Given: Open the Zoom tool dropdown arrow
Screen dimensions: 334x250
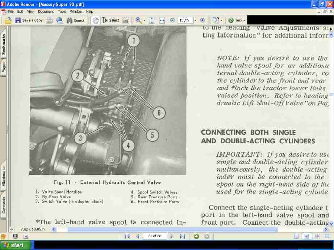Looking at the screenshot, I should click(x=143, y=20).
